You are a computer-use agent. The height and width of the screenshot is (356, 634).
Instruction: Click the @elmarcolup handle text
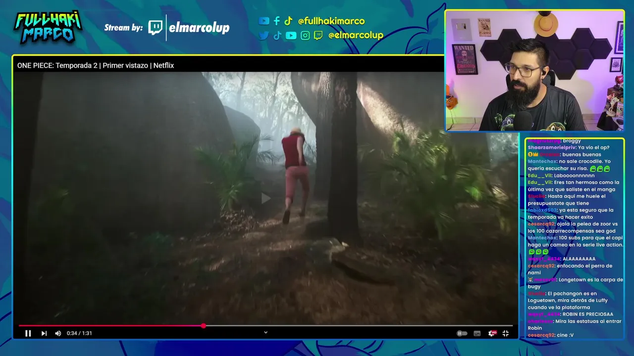(356, 36)
